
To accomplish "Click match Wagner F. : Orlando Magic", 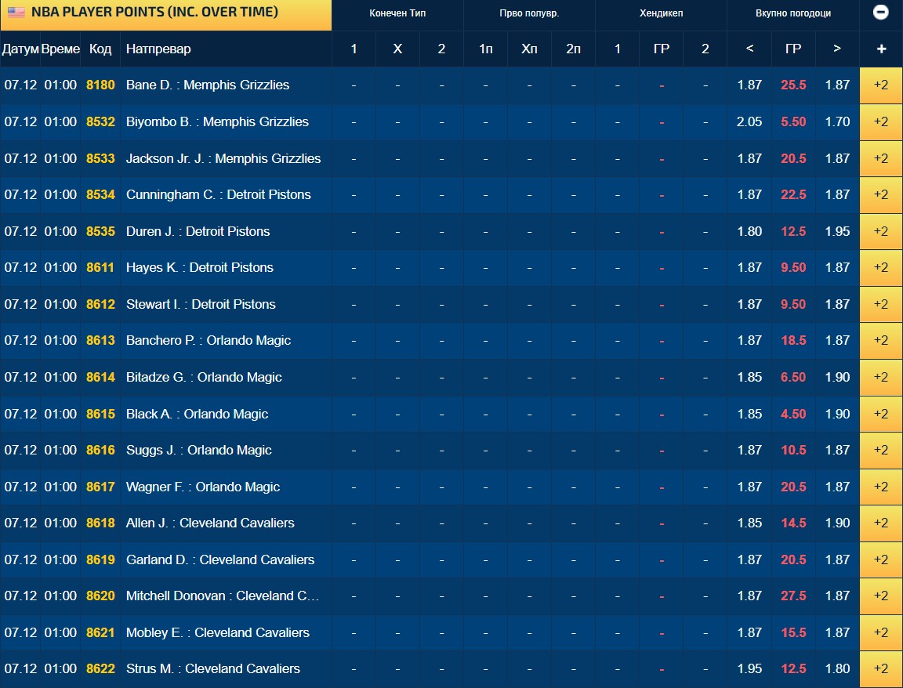I will point(203,487).
